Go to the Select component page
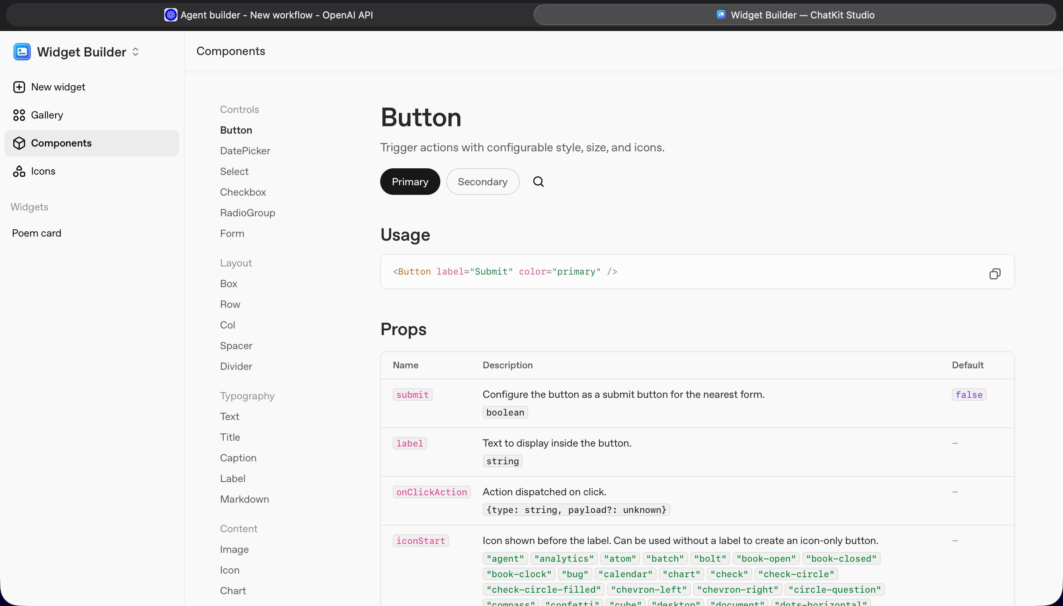The height and width of the screenshot is (606, 1063). (234, 172)
